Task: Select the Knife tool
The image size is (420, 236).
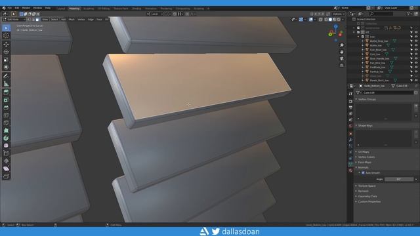Action: [6, 123]
